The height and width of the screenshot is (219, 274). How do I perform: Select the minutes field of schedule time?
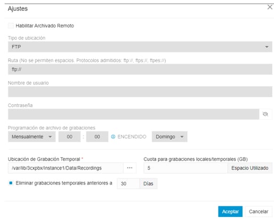point(97,137)
